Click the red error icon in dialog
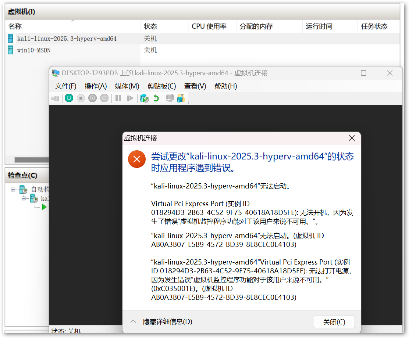This screenshot has height=338, width=409. tap(137, 159)
